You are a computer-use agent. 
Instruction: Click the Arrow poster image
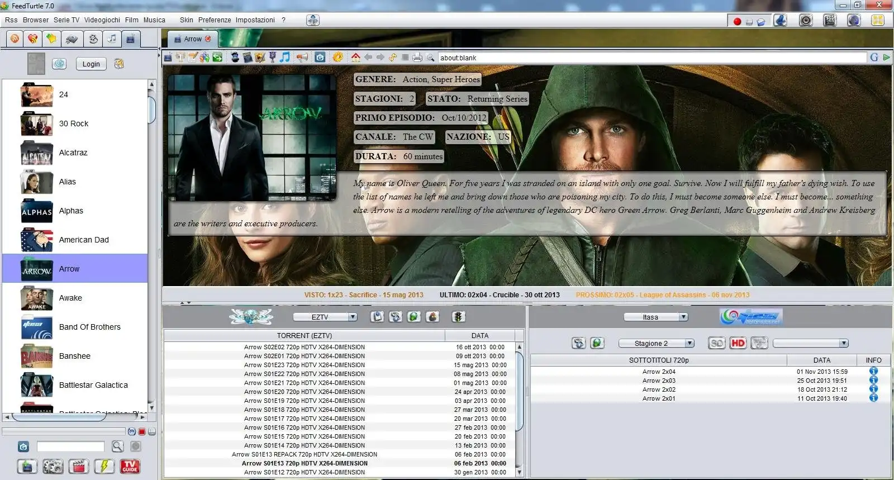click(x=252, y=137)
